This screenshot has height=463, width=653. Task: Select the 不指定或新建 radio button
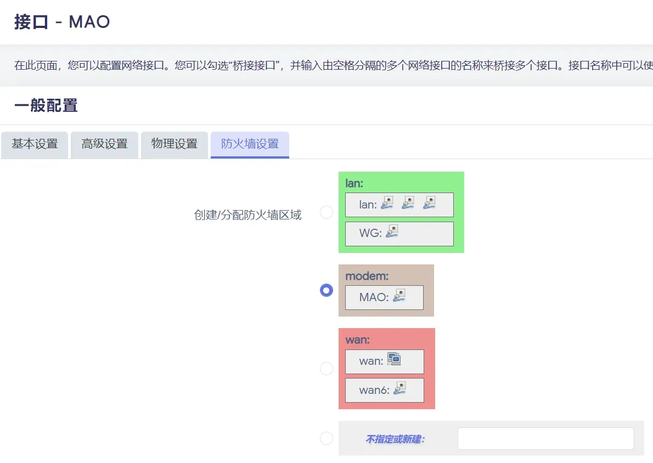coord(327,438)
